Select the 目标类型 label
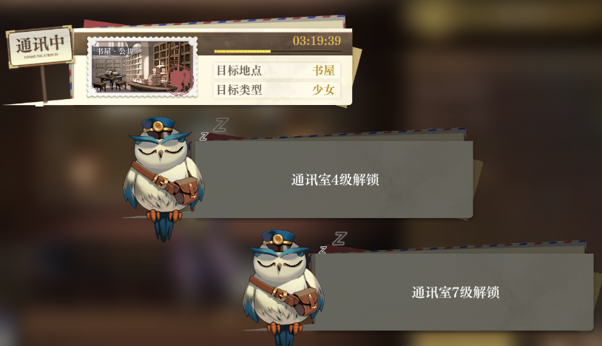The image size is (602, 346). [x=239, y=89]
